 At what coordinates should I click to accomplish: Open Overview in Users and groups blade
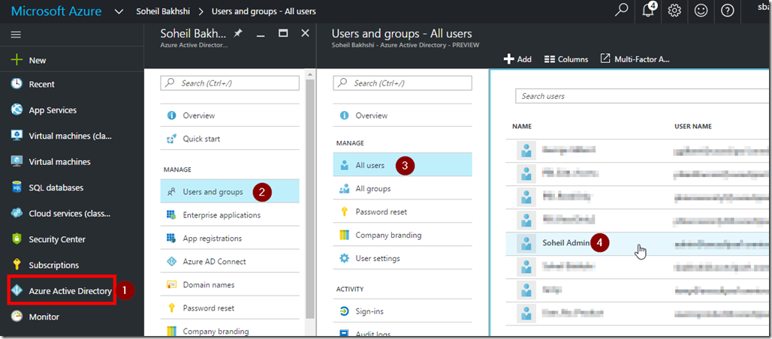[403, 115]
